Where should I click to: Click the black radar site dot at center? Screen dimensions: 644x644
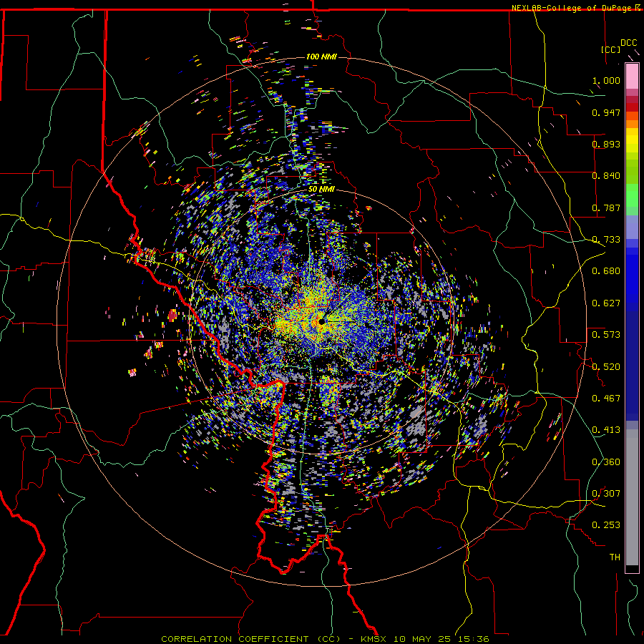click(x=322, y=321)
